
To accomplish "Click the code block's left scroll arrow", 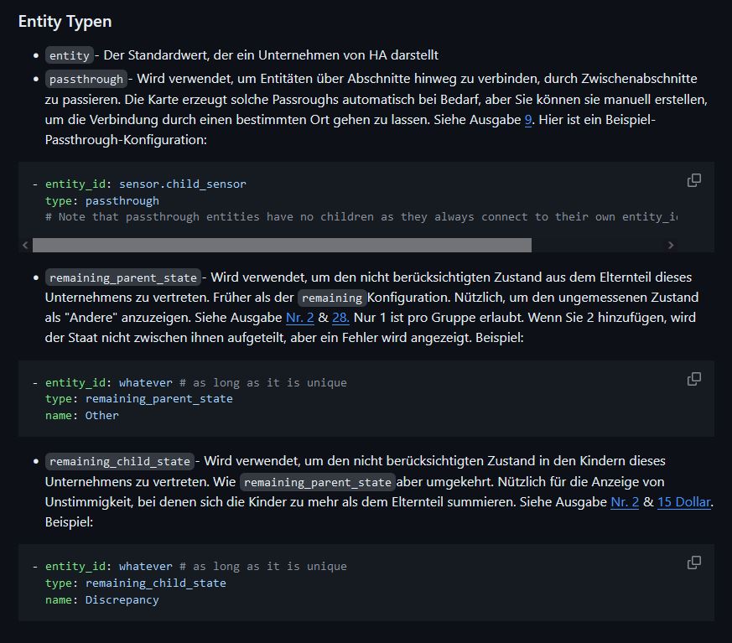I will (x=25, y=245).
